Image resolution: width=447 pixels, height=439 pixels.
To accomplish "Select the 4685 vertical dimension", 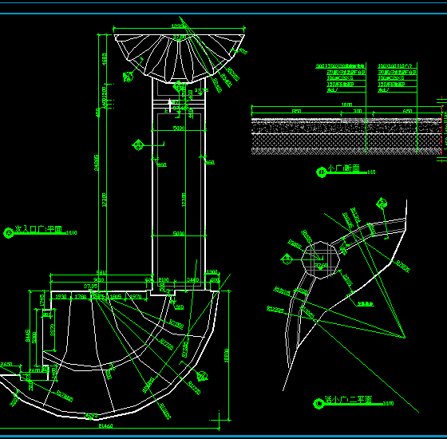I will coord(105,59).
